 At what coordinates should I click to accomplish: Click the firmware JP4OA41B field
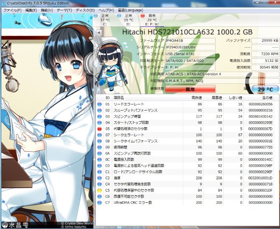point(190,40)
